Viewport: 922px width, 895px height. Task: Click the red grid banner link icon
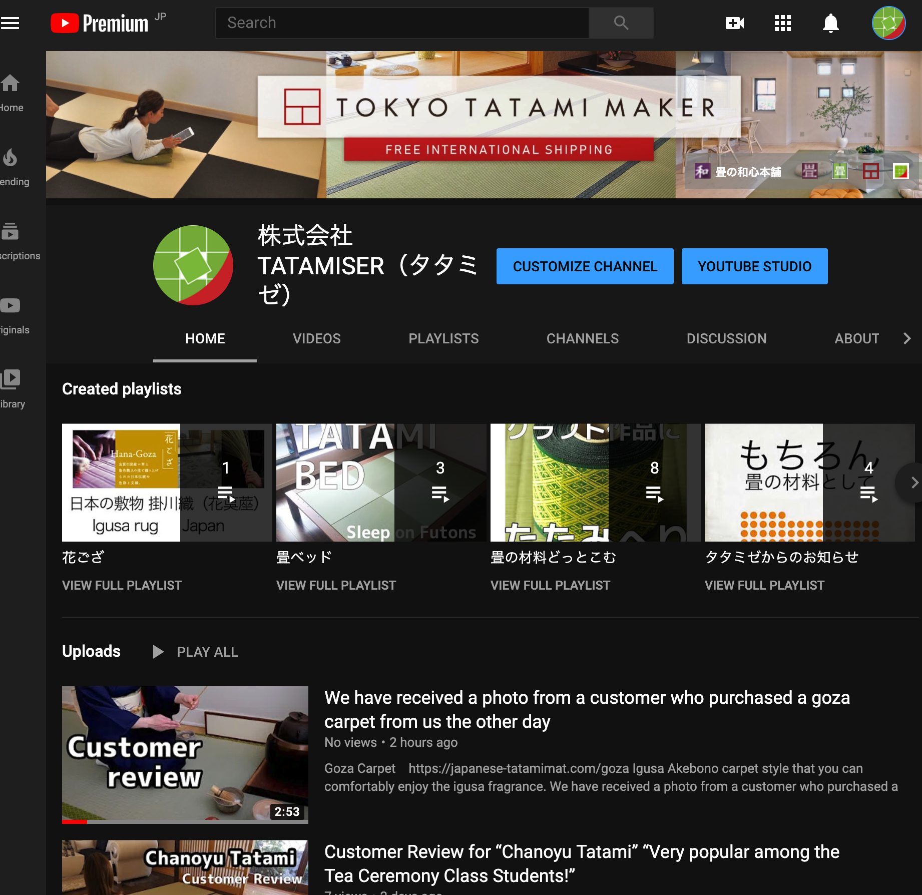pos(870,171)
